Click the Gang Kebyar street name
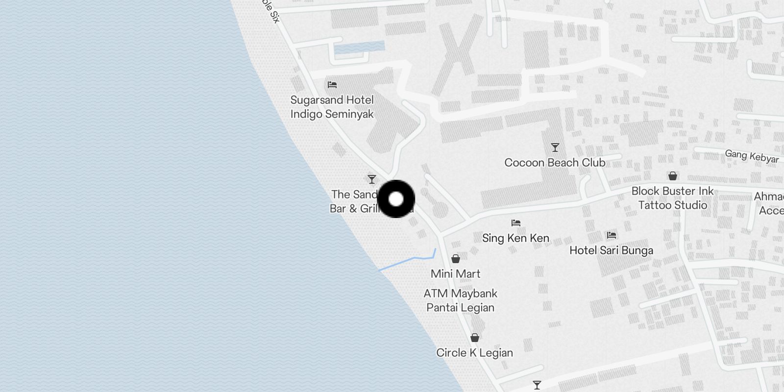The image size is (784, 392). click(x=752, y=156)
